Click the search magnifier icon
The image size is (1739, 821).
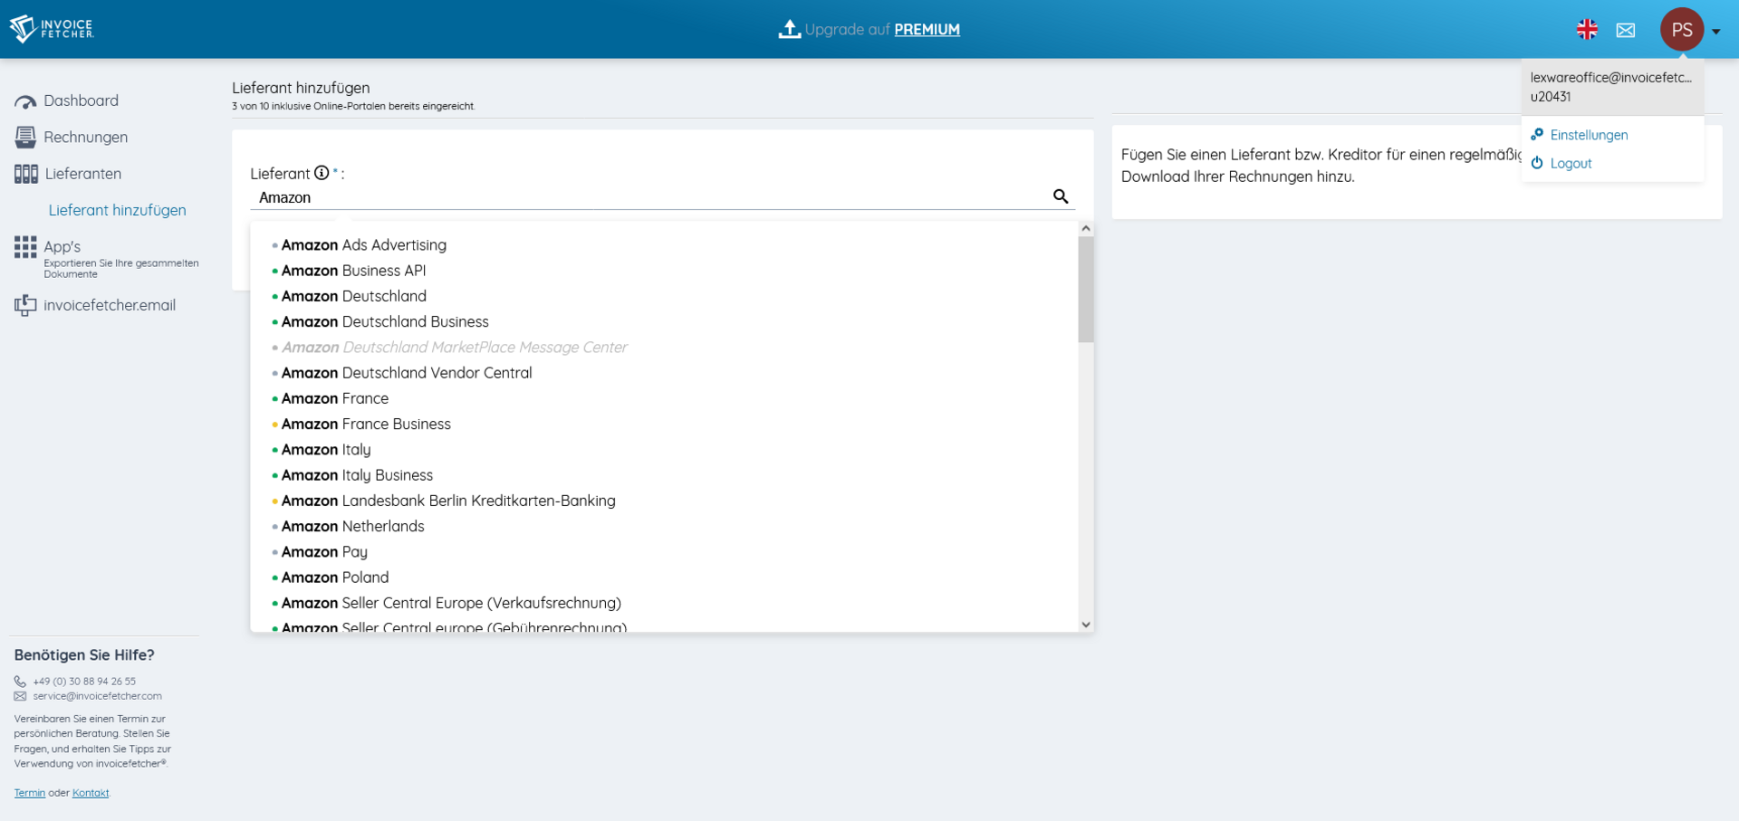1061,196
